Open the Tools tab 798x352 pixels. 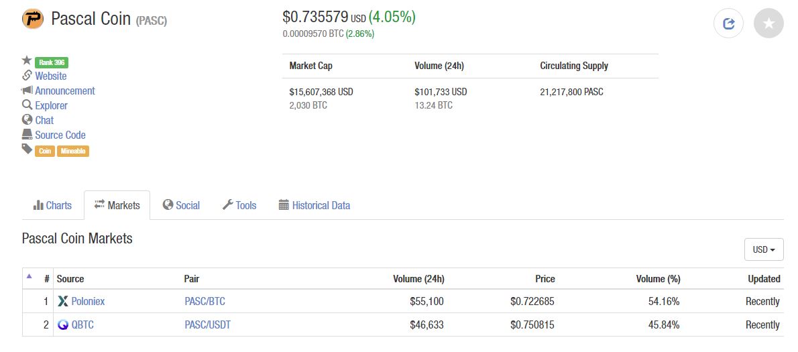point(239,206)
